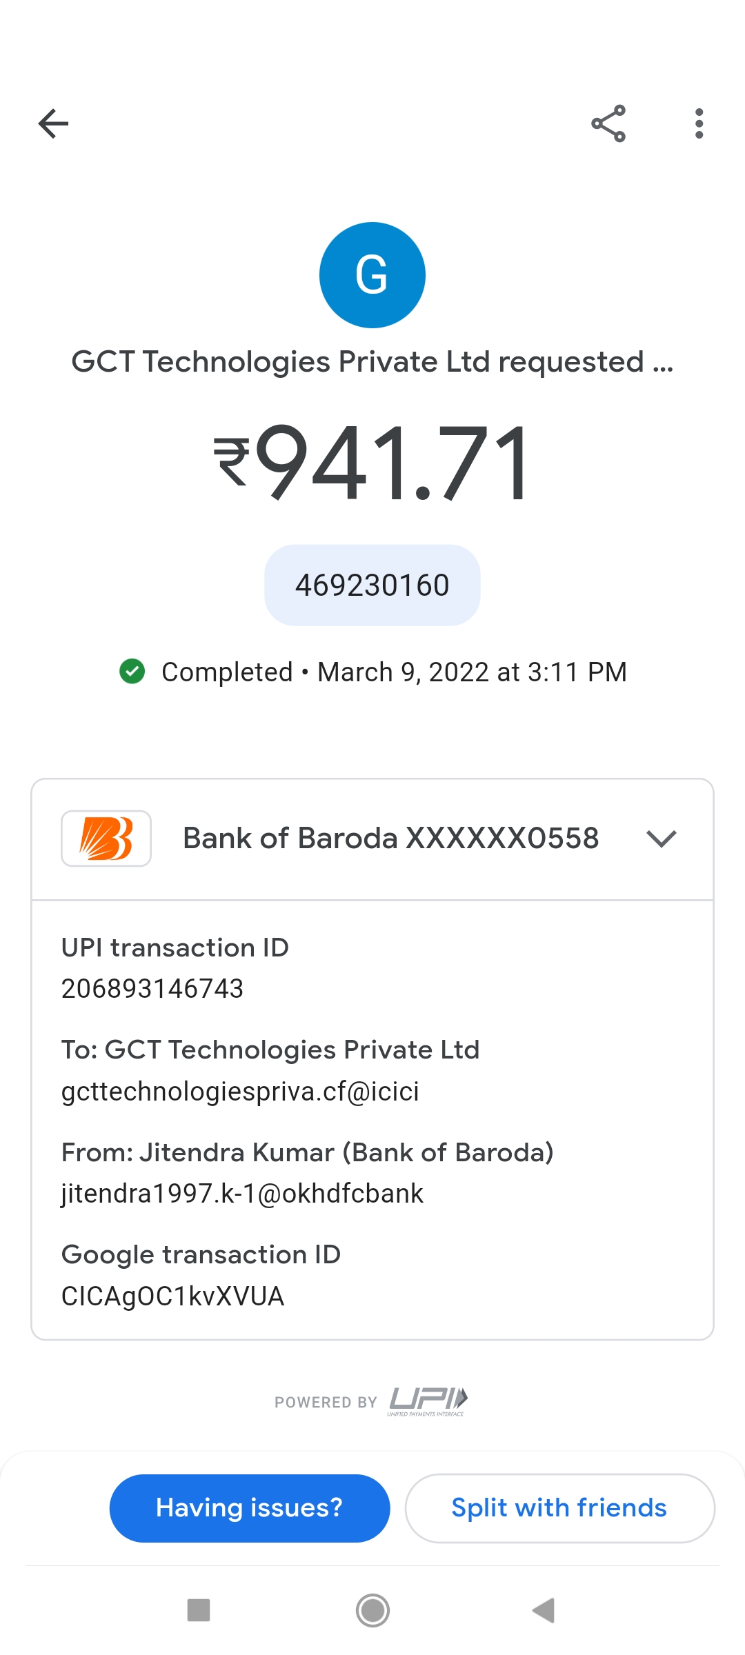Tap the reference number 469230160 chip
Screen dimensions: 745x1655
[x=372, y=585]
